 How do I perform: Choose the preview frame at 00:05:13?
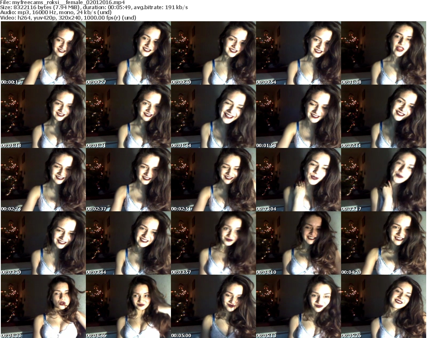click(299, 306)
